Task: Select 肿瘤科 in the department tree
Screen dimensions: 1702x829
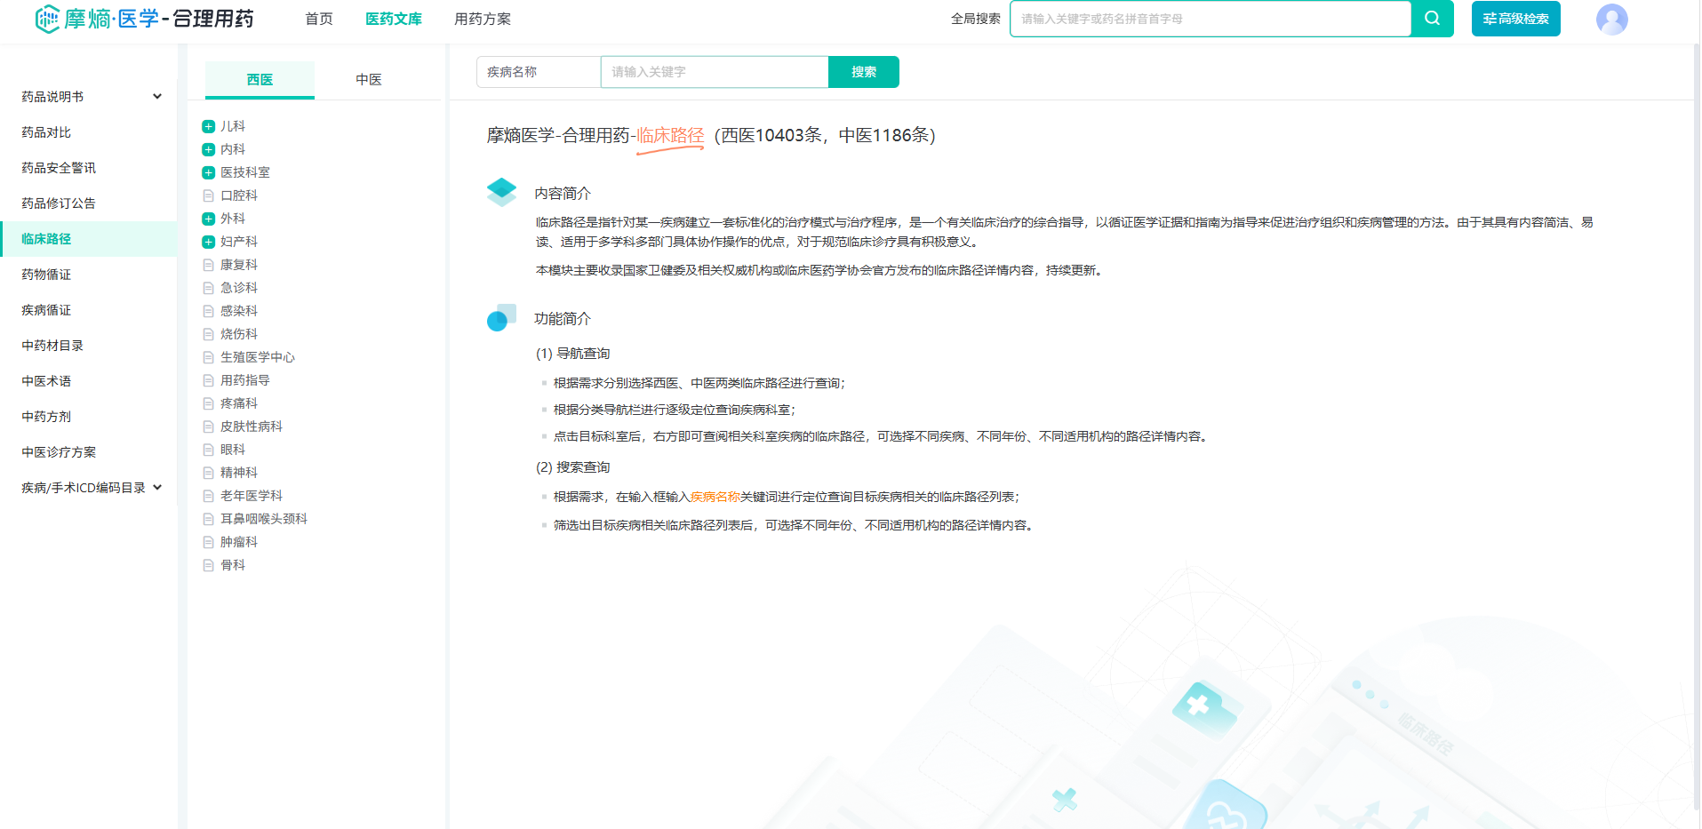Action: tap(239, 542)
